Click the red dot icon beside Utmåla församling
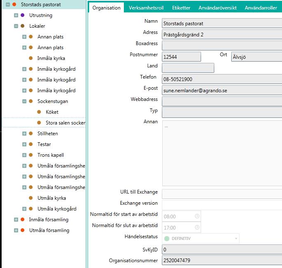Image resolution: width=282 pixels, height=268 pixels. (x=22, y=230)
